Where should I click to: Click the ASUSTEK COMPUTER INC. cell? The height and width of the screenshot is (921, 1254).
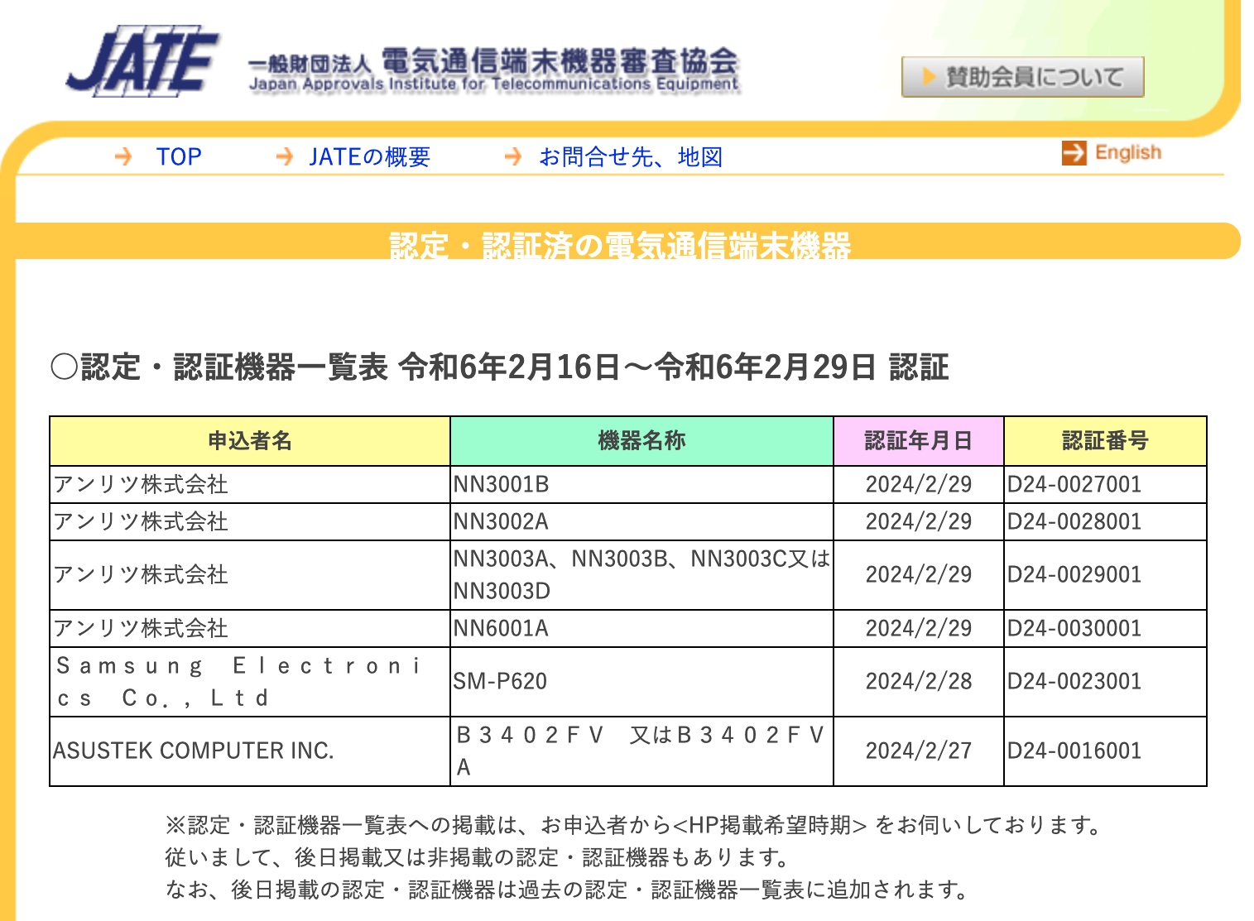point(250,751)
